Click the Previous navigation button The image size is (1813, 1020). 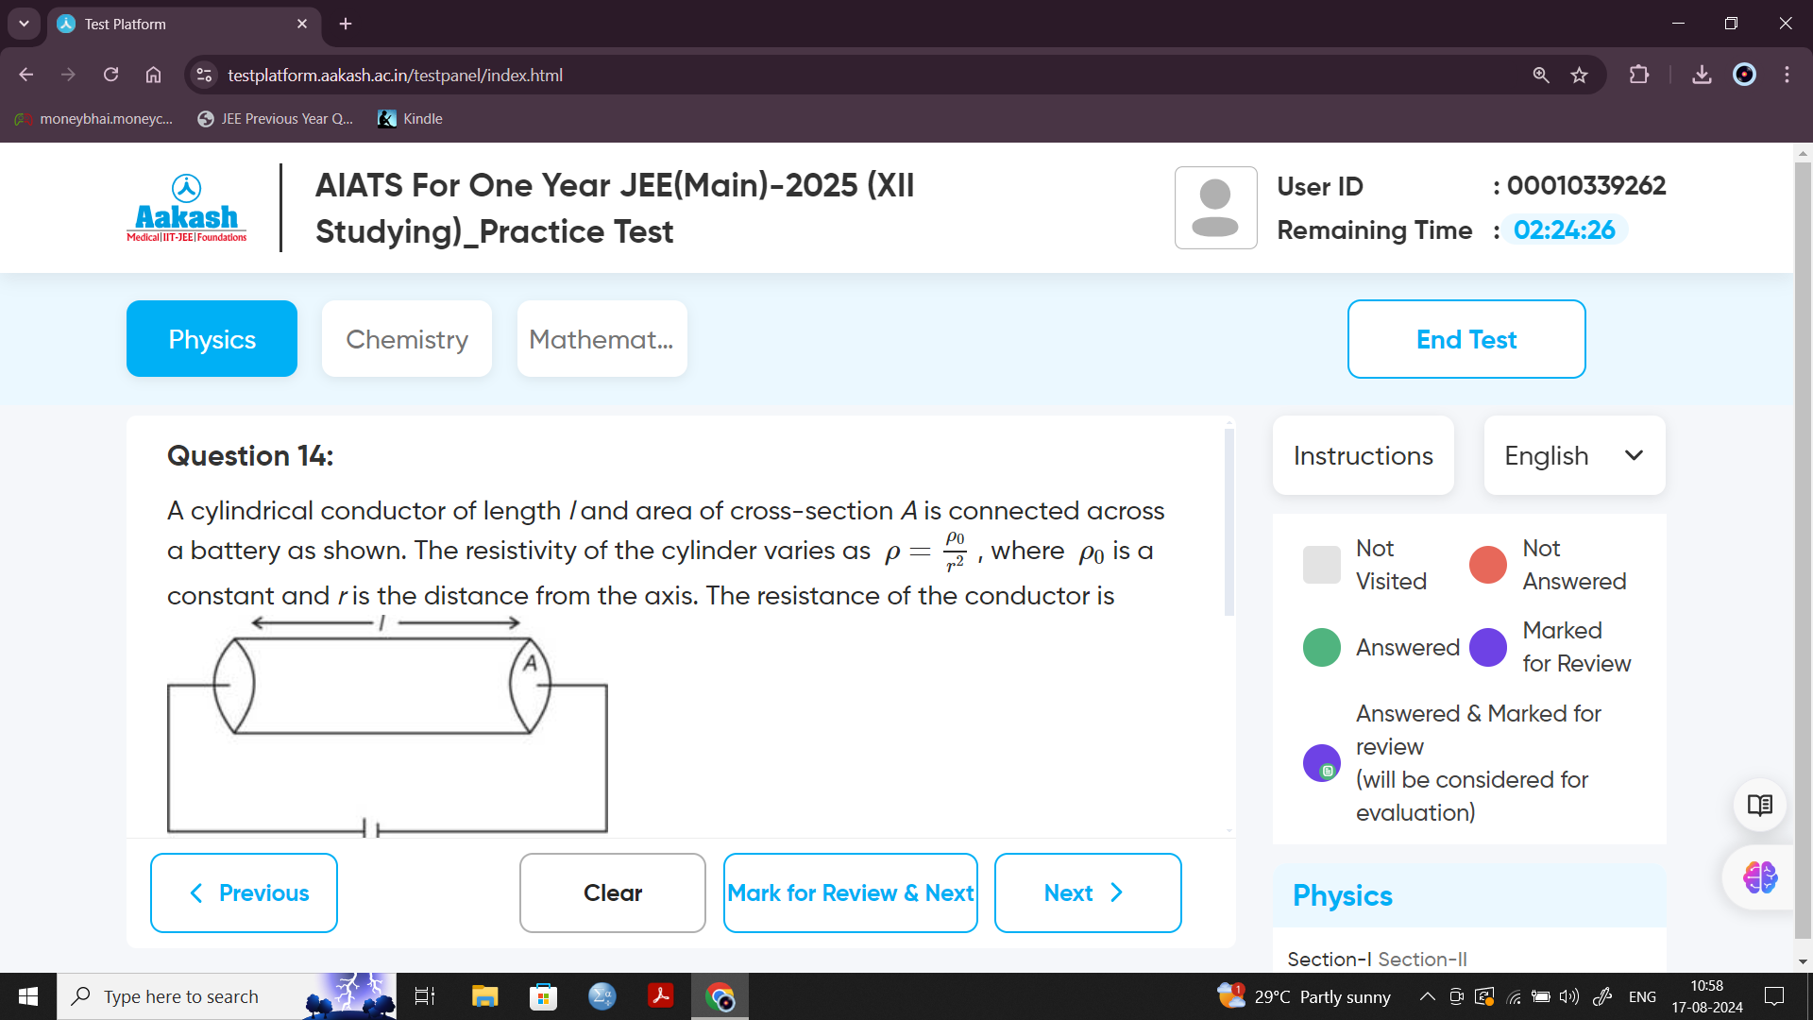[x=244, y=892]
